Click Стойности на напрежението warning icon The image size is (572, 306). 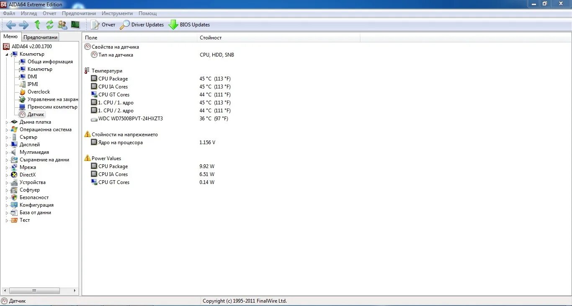[87, 134]
